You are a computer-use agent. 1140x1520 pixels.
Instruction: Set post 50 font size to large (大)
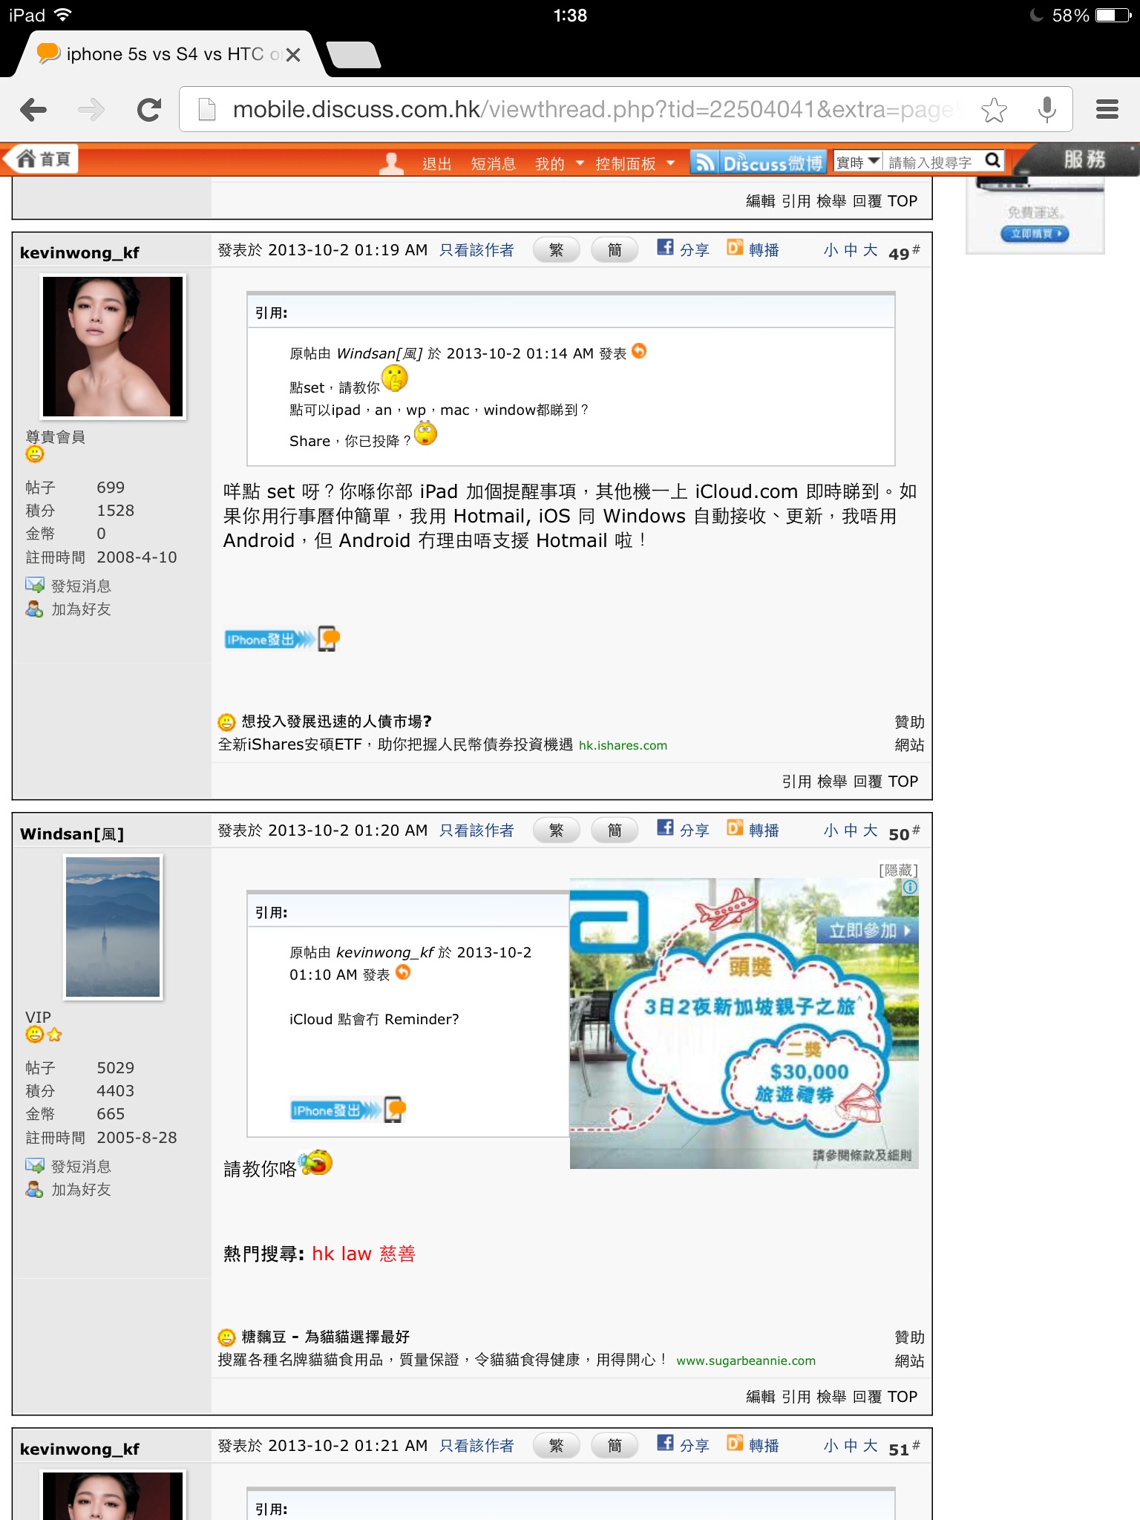[870, 831]
